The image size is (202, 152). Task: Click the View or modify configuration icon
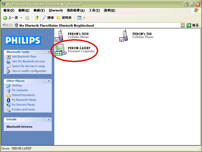(9, 71)
